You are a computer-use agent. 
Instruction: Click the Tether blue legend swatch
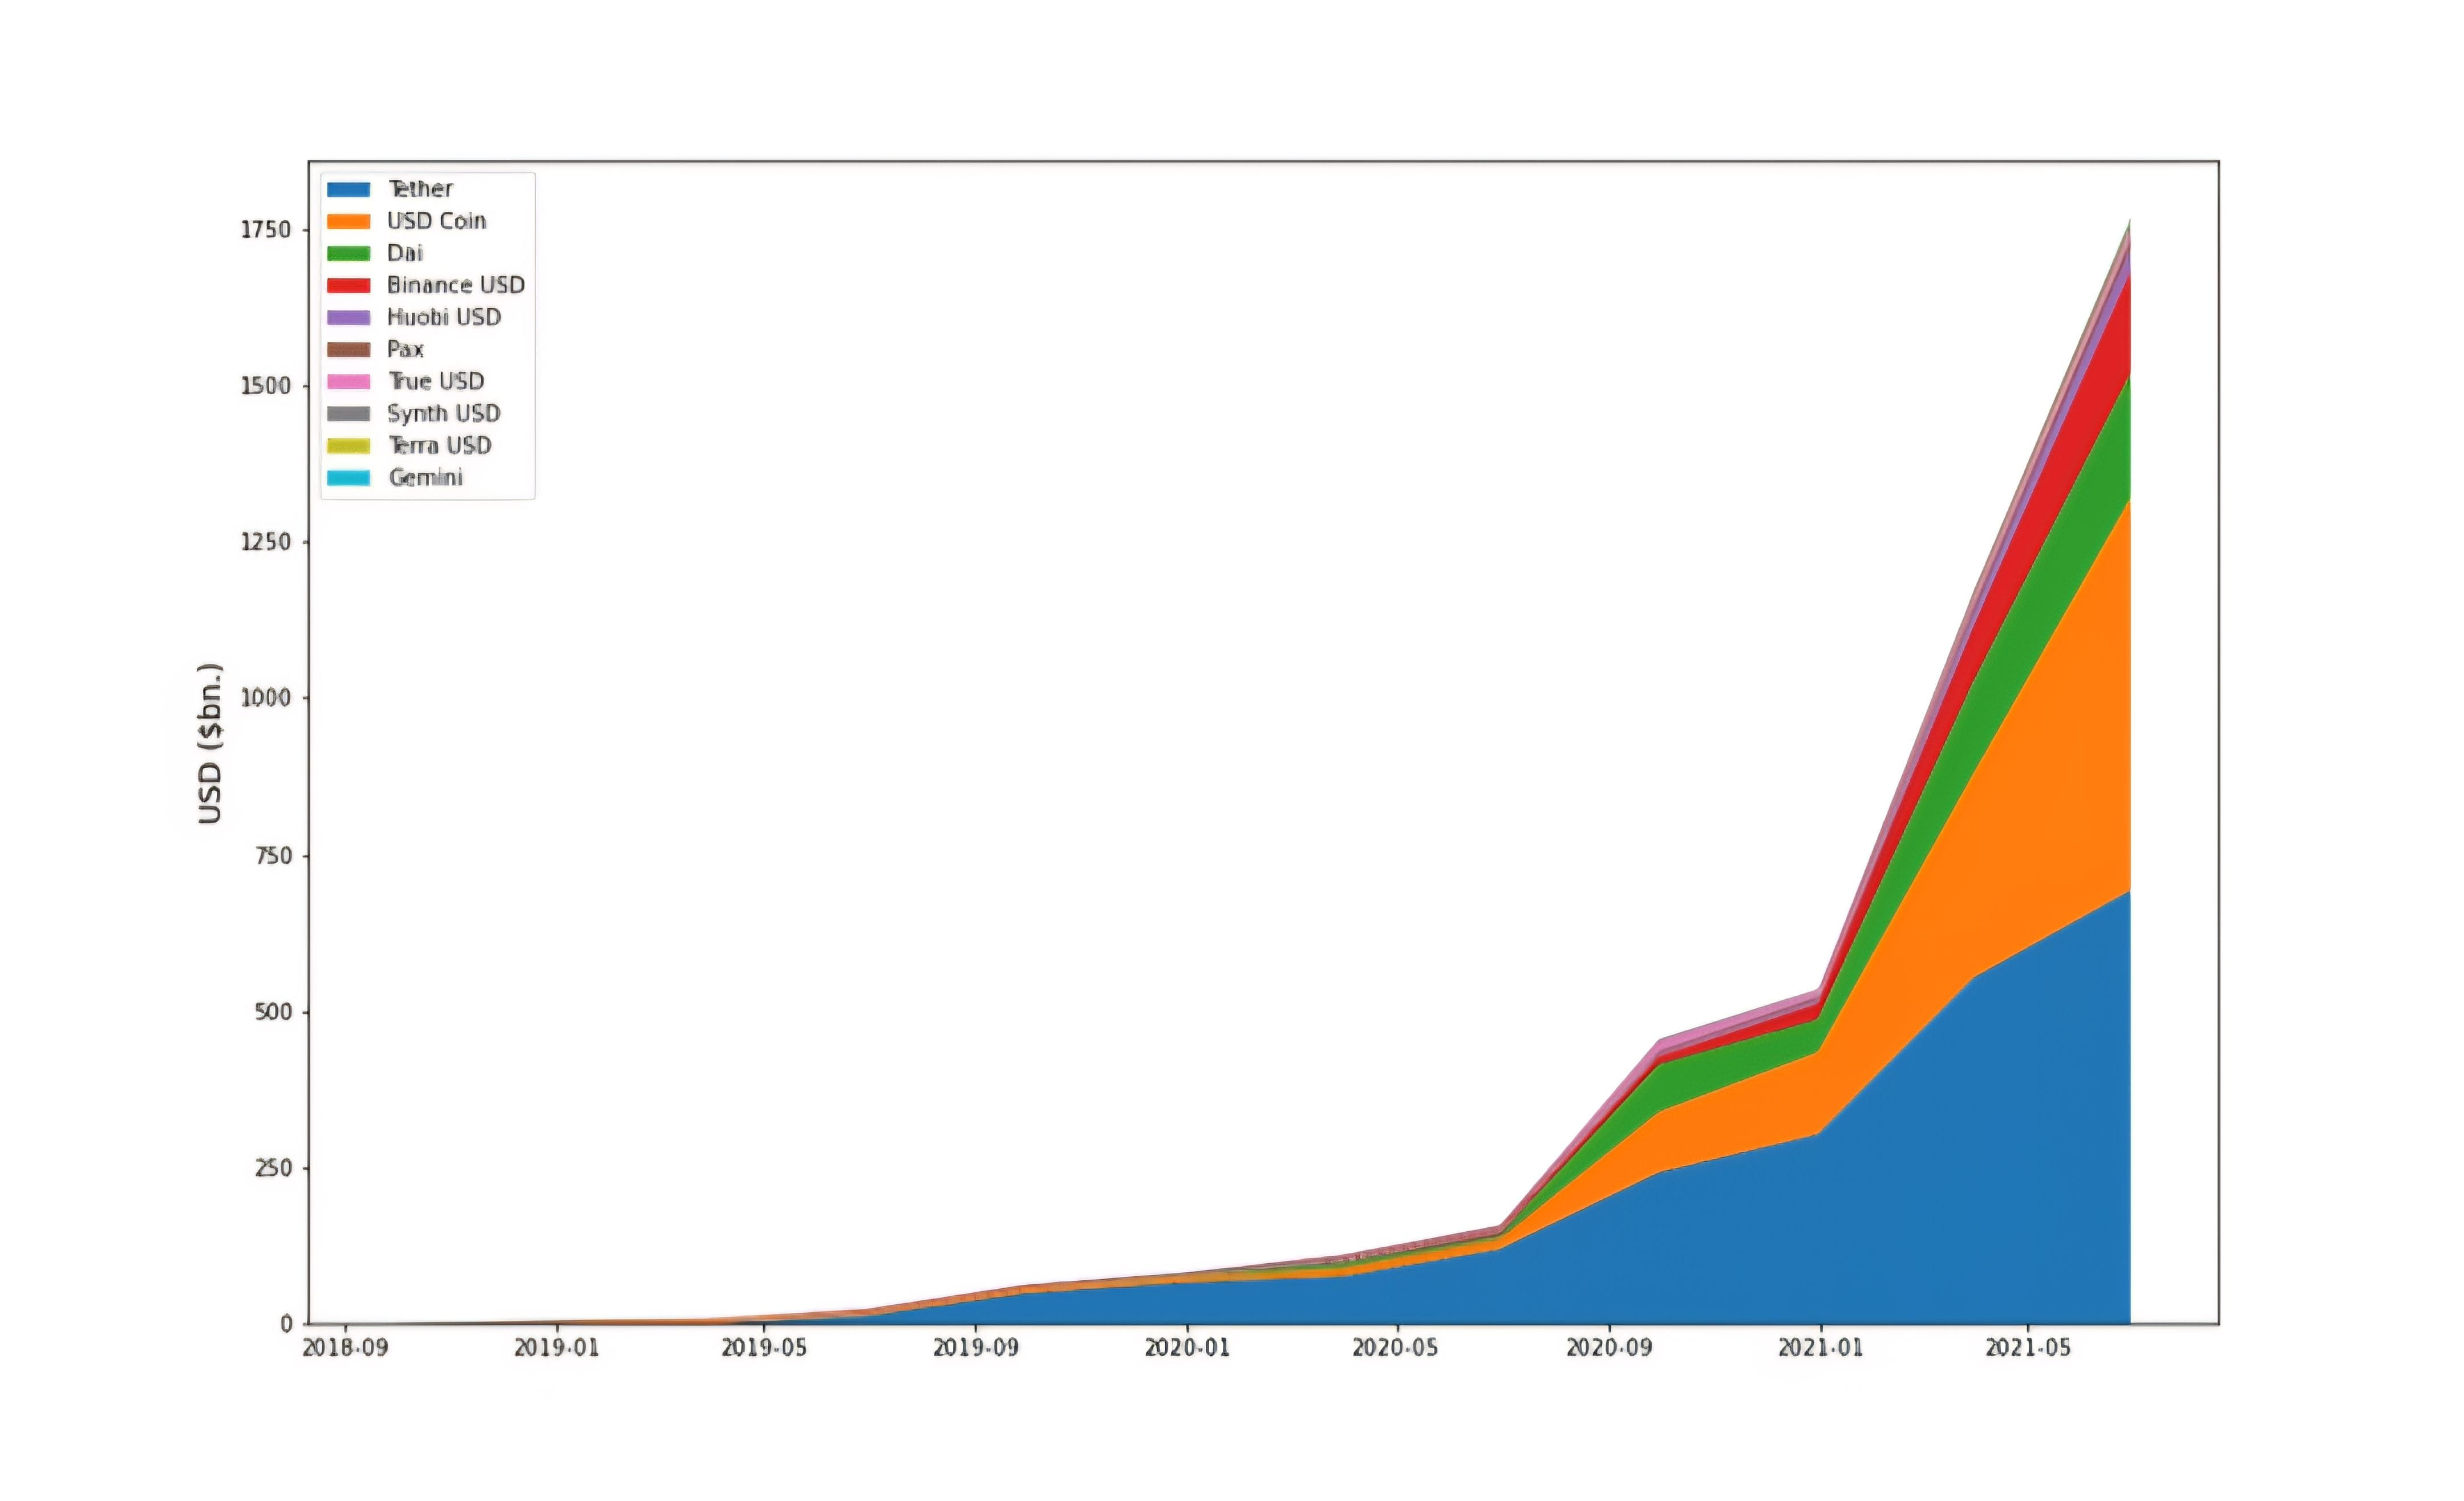point(348,189)
